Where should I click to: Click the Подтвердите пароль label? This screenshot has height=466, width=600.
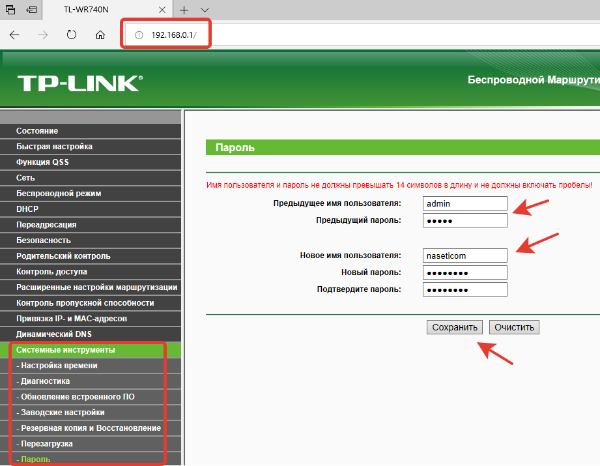tap(359, 289)
